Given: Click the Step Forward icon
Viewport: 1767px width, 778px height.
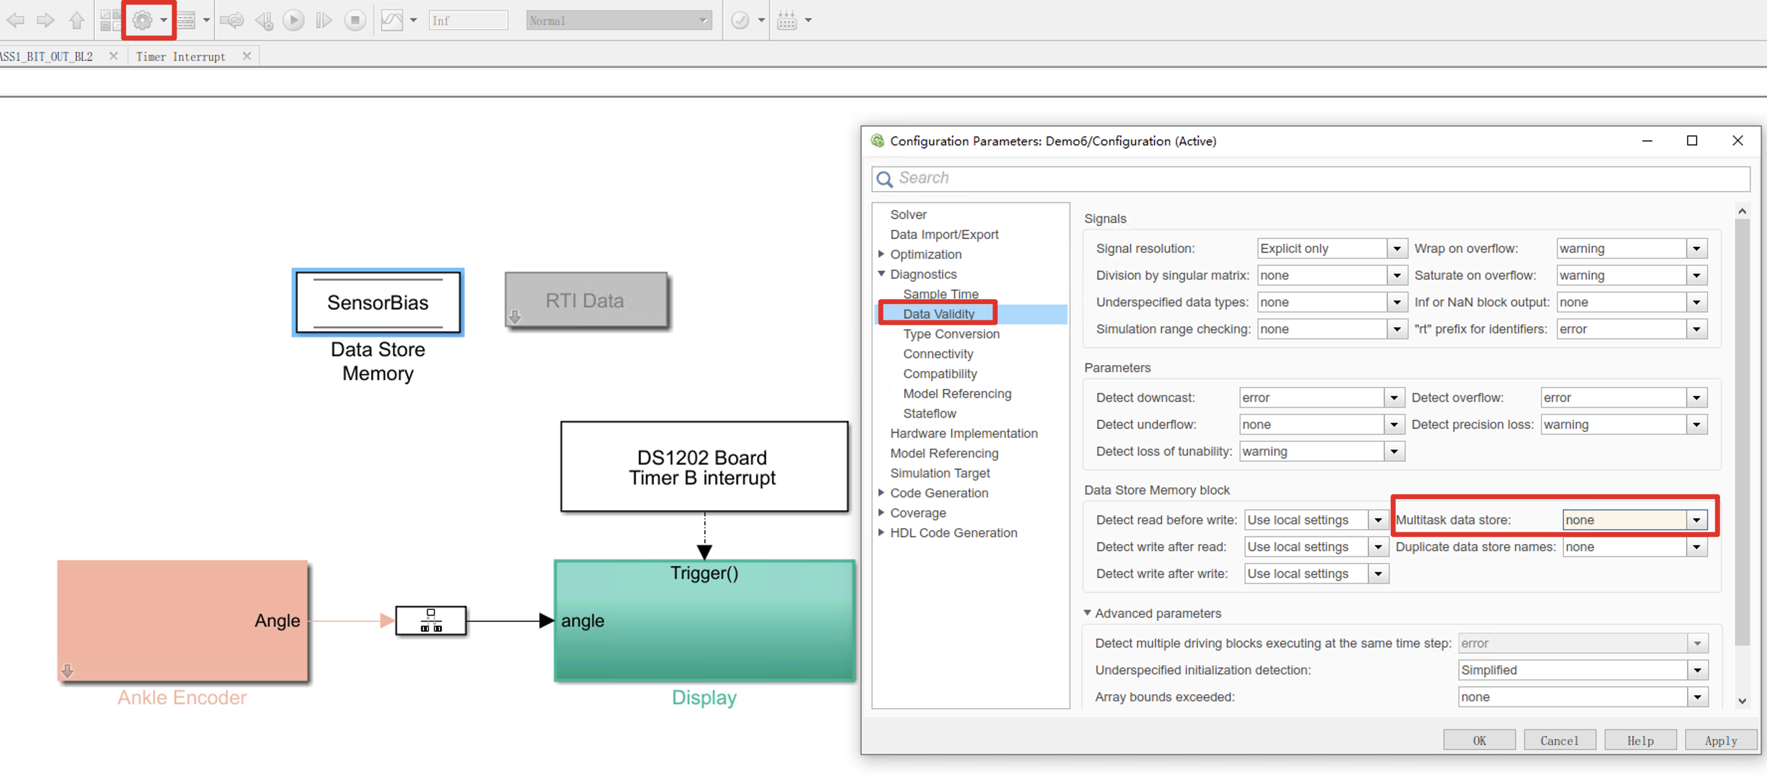Looking at the screenshot, I should [x=323, y=20].
